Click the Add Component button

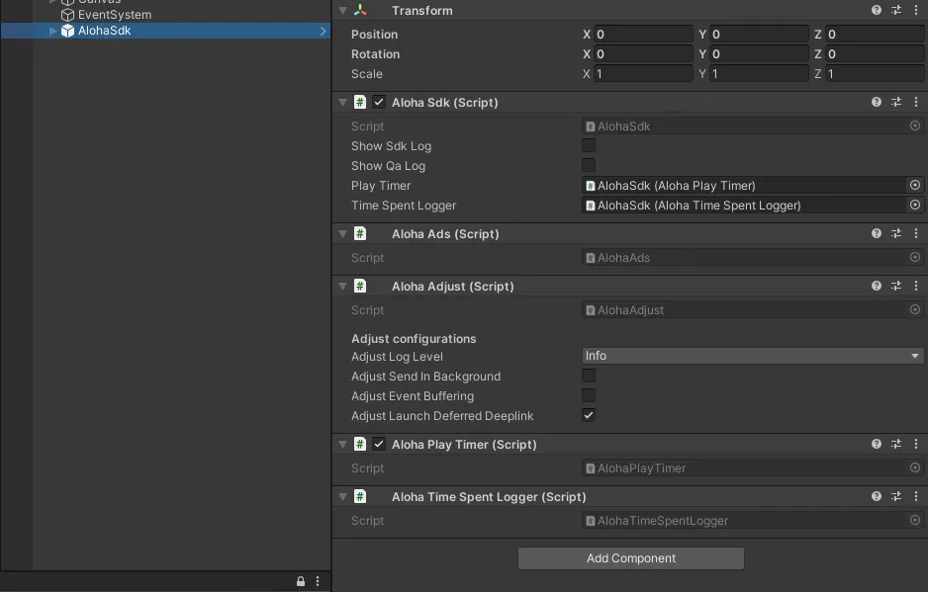tap(631, 557)
